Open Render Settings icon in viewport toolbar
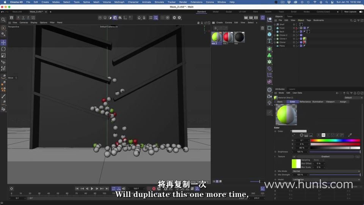 point(256,18)
